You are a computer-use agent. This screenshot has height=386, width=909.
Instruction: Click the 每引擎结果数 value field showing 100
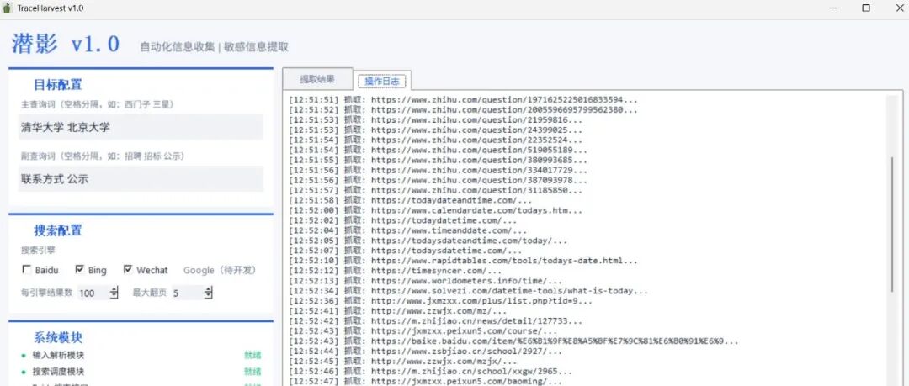93,293
